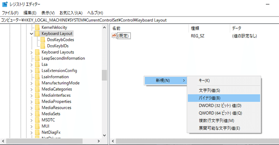Select QWORD (64 ビット) 値(Q) entry

[224, 113]
